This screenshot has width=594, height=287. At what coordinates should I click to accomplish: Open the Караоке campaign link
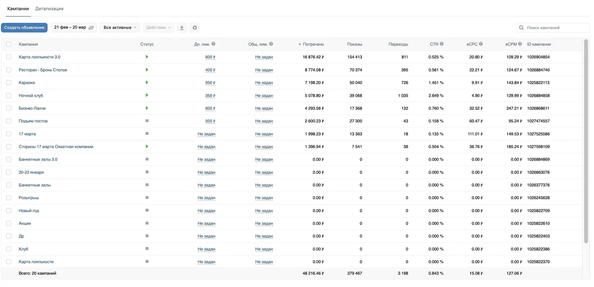pyautogui.click(x=27, y=83)
